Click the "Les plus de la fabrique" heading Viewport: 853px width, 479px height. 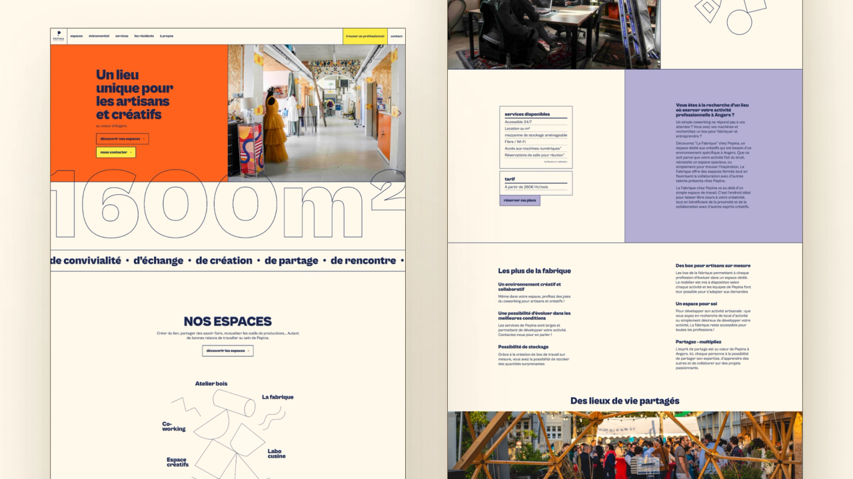[534, 271]
